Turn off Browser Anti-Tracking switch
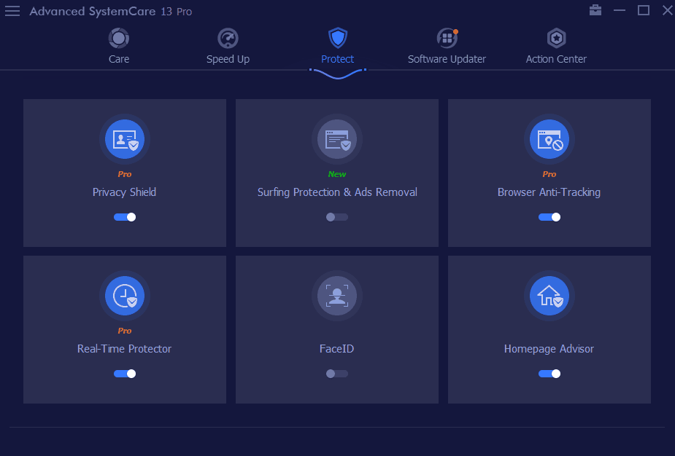 pos(549,217)
